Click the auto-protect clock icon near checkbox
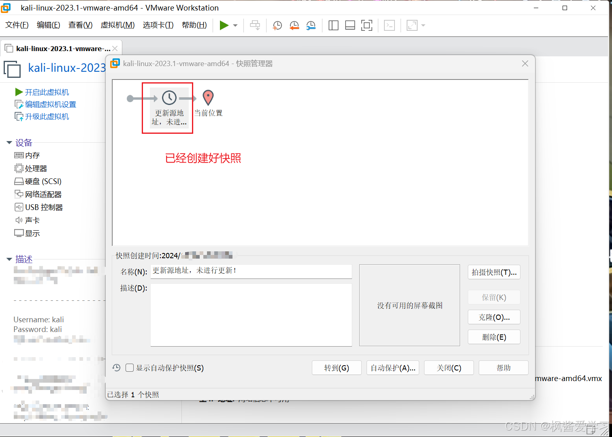This screenshot has width=612, height=437. [x=117, y=368]
